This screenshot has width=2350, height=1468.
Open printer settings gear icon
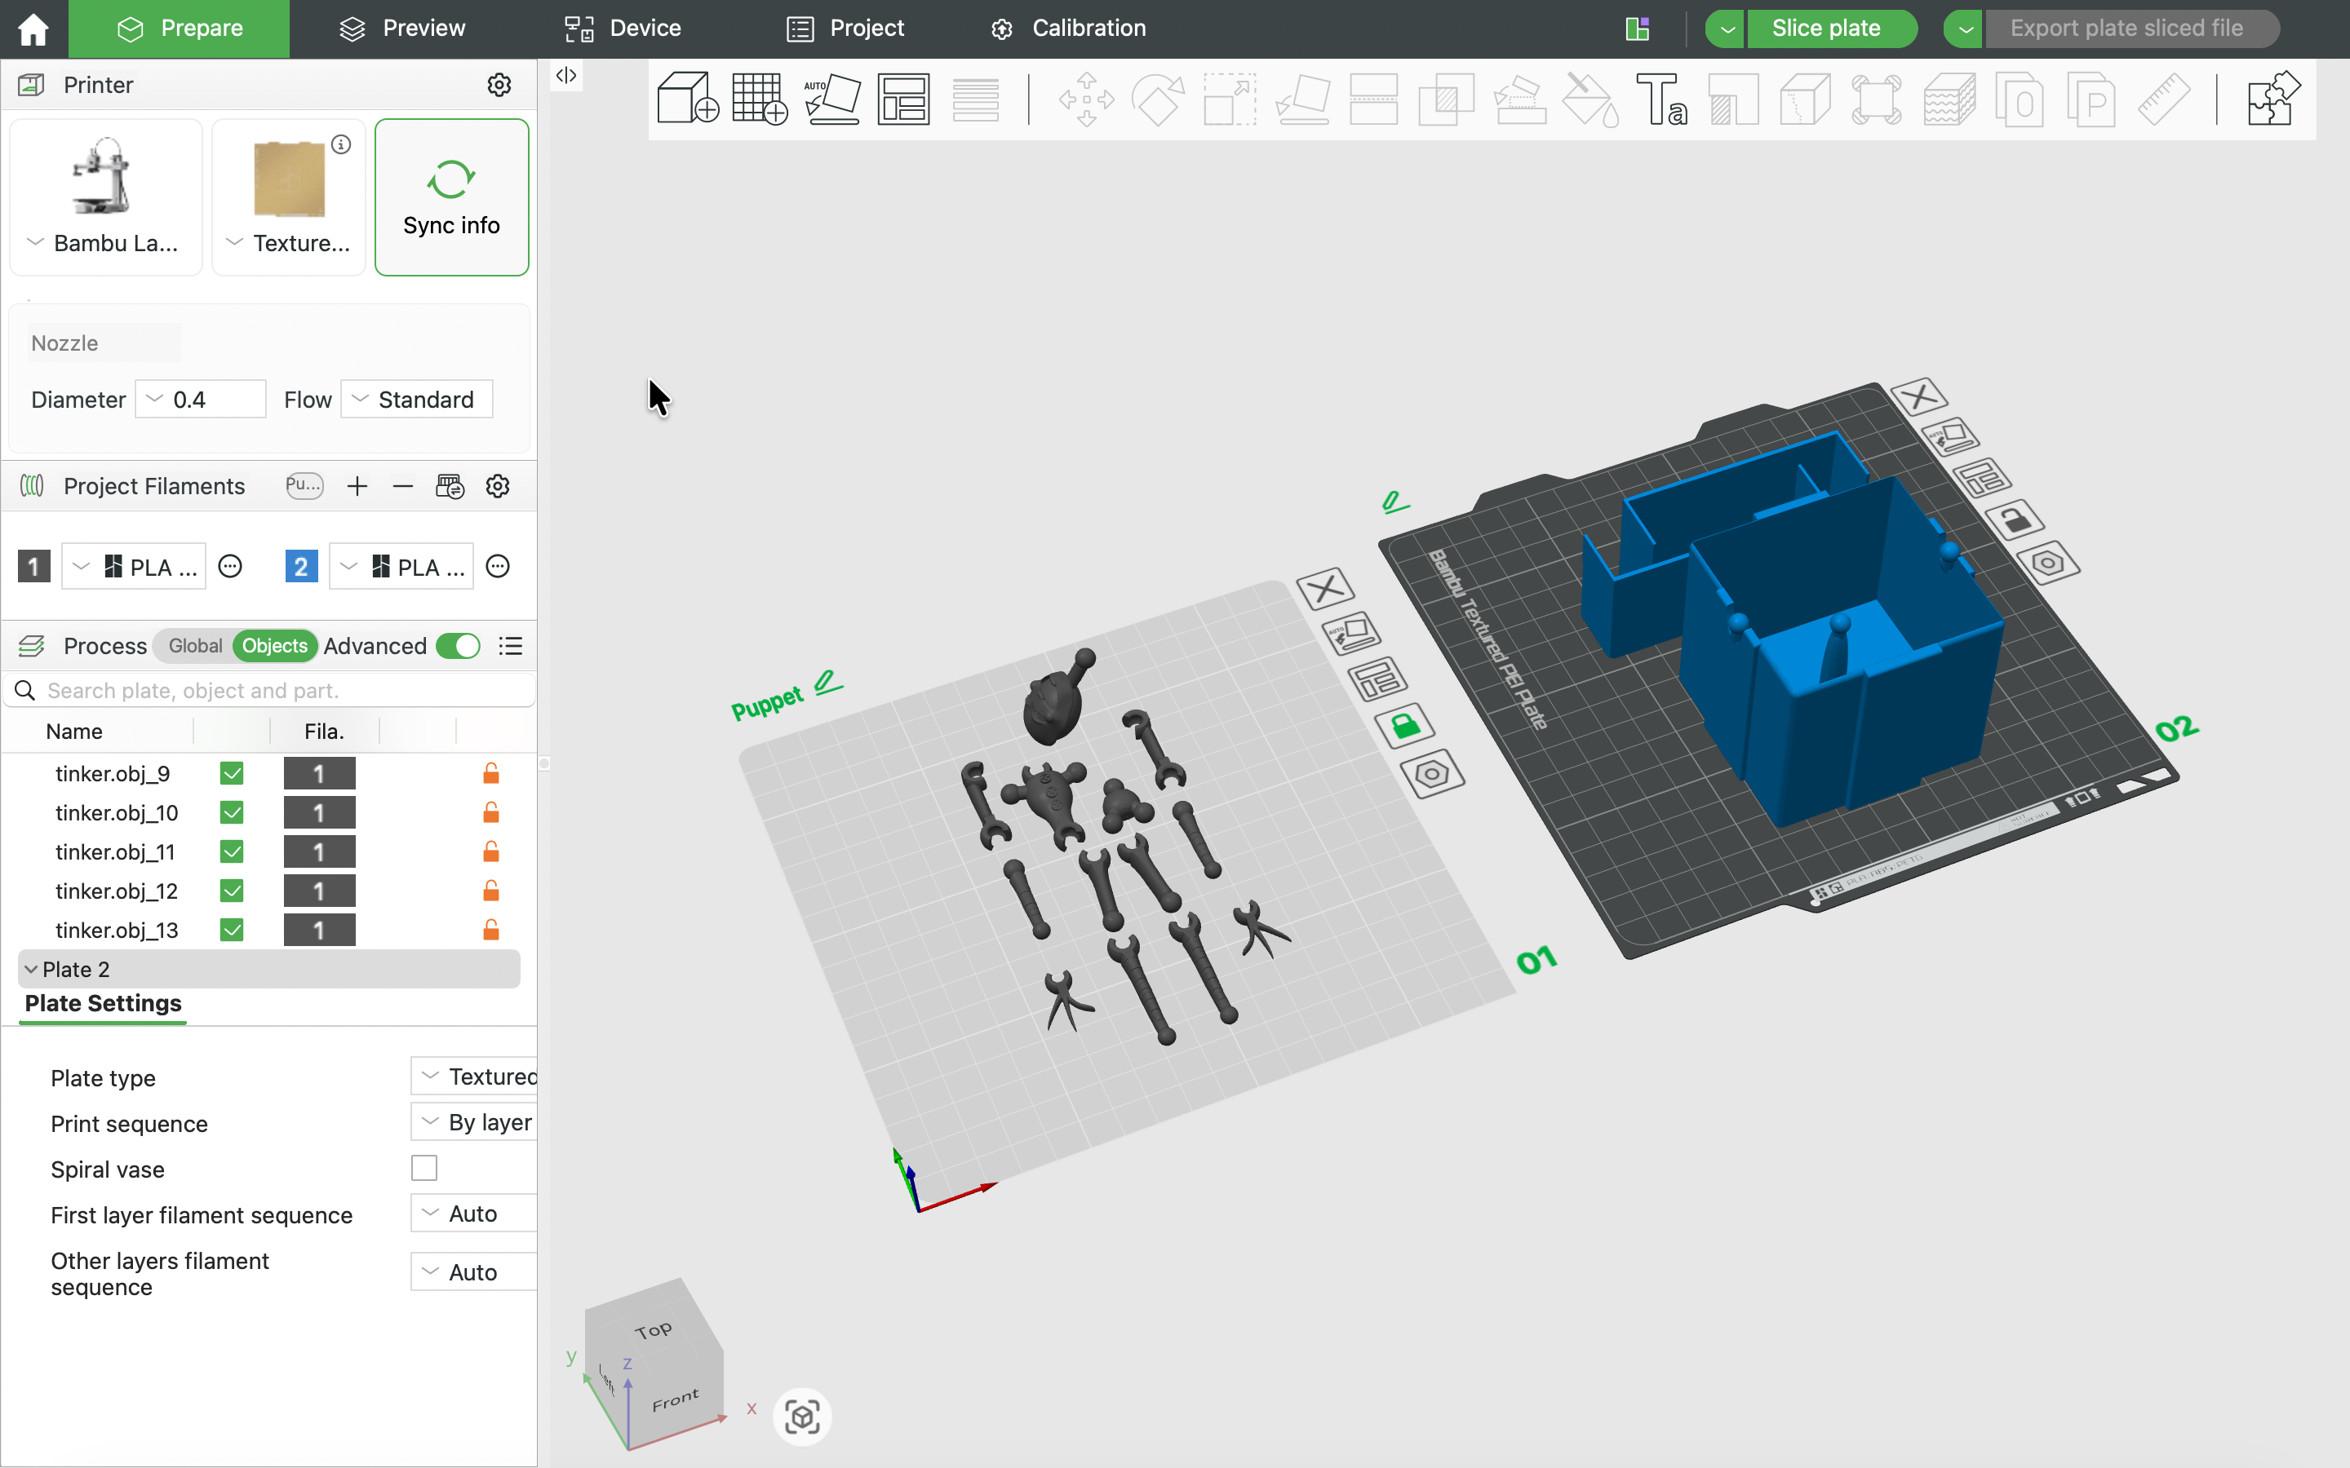(499, 85)
